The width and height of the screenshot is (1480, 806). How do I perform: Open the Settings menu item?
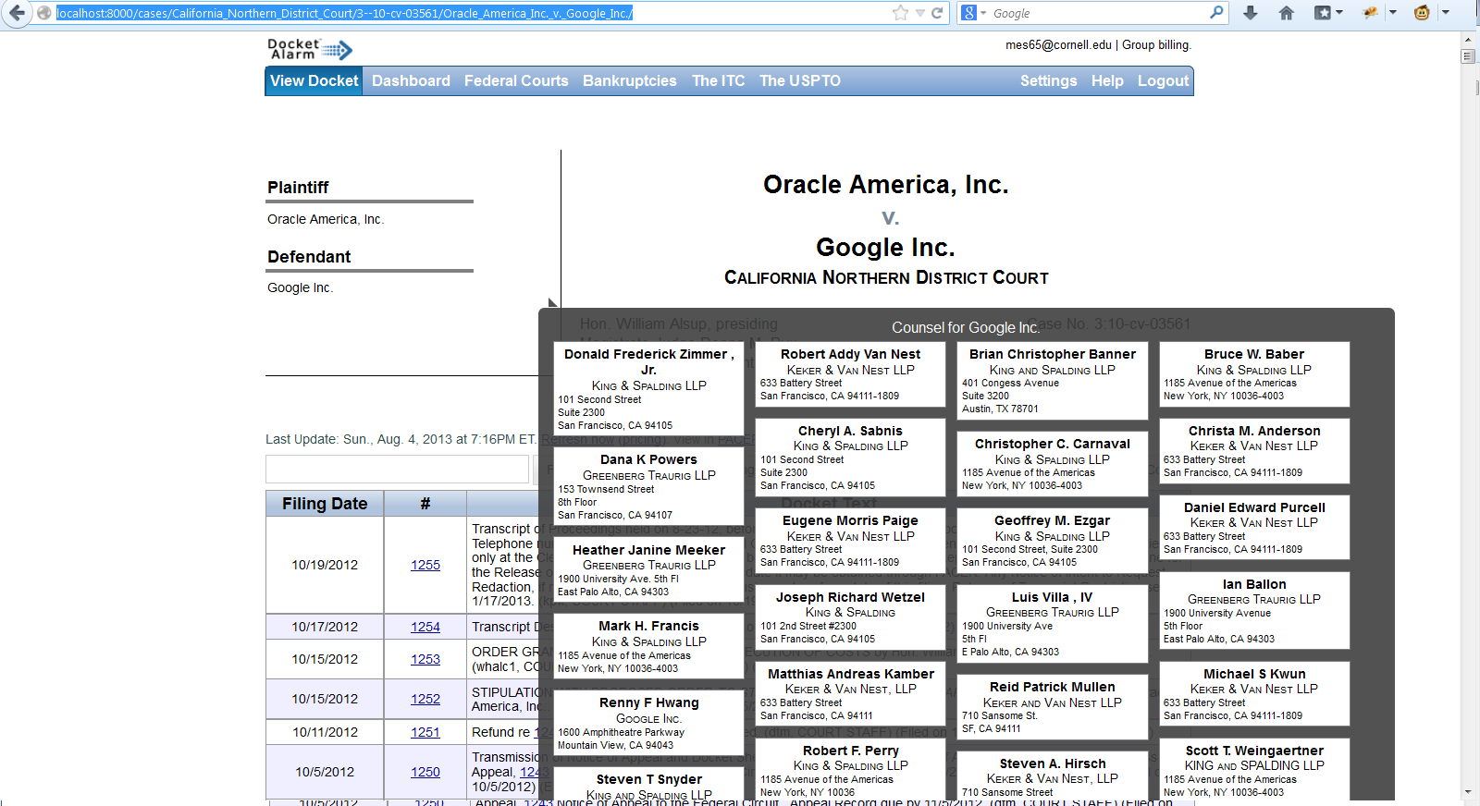pyautogui.click(x=1048, y=81)
